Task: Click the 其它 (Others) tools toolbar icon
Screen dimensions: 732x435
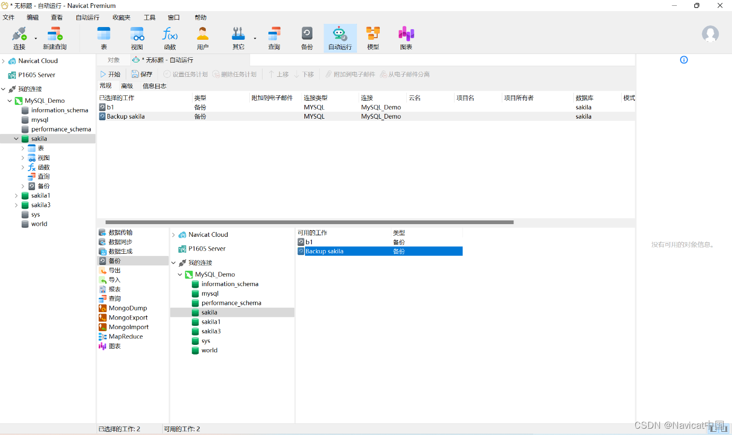Action: click(x=238, y=38)
